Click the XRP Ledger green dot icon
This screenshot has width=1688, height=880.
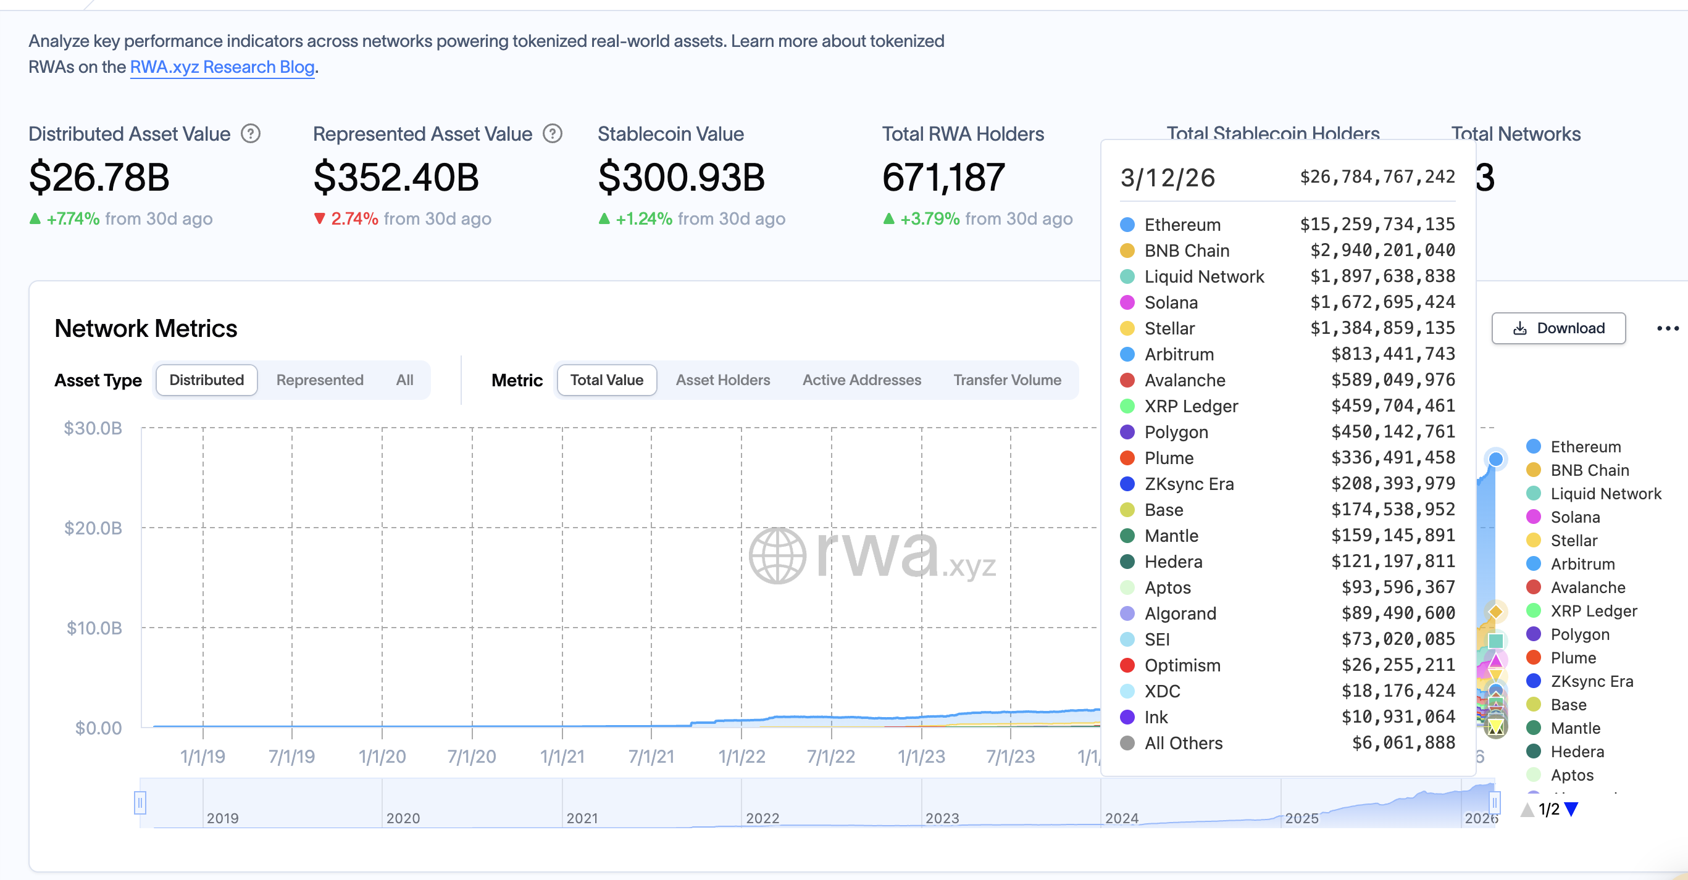pyautogui.click(x=1534, y=610)
